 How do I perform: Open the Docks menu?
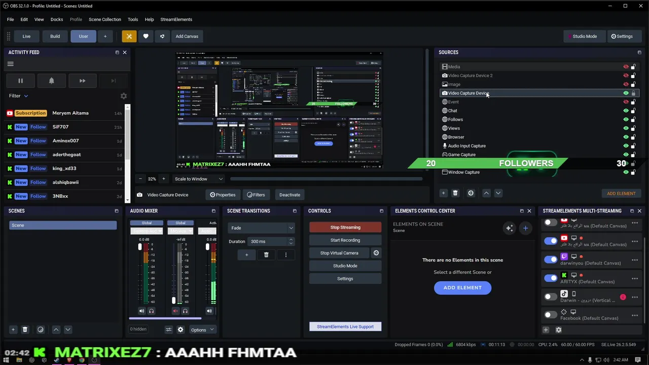click(57, 19)
